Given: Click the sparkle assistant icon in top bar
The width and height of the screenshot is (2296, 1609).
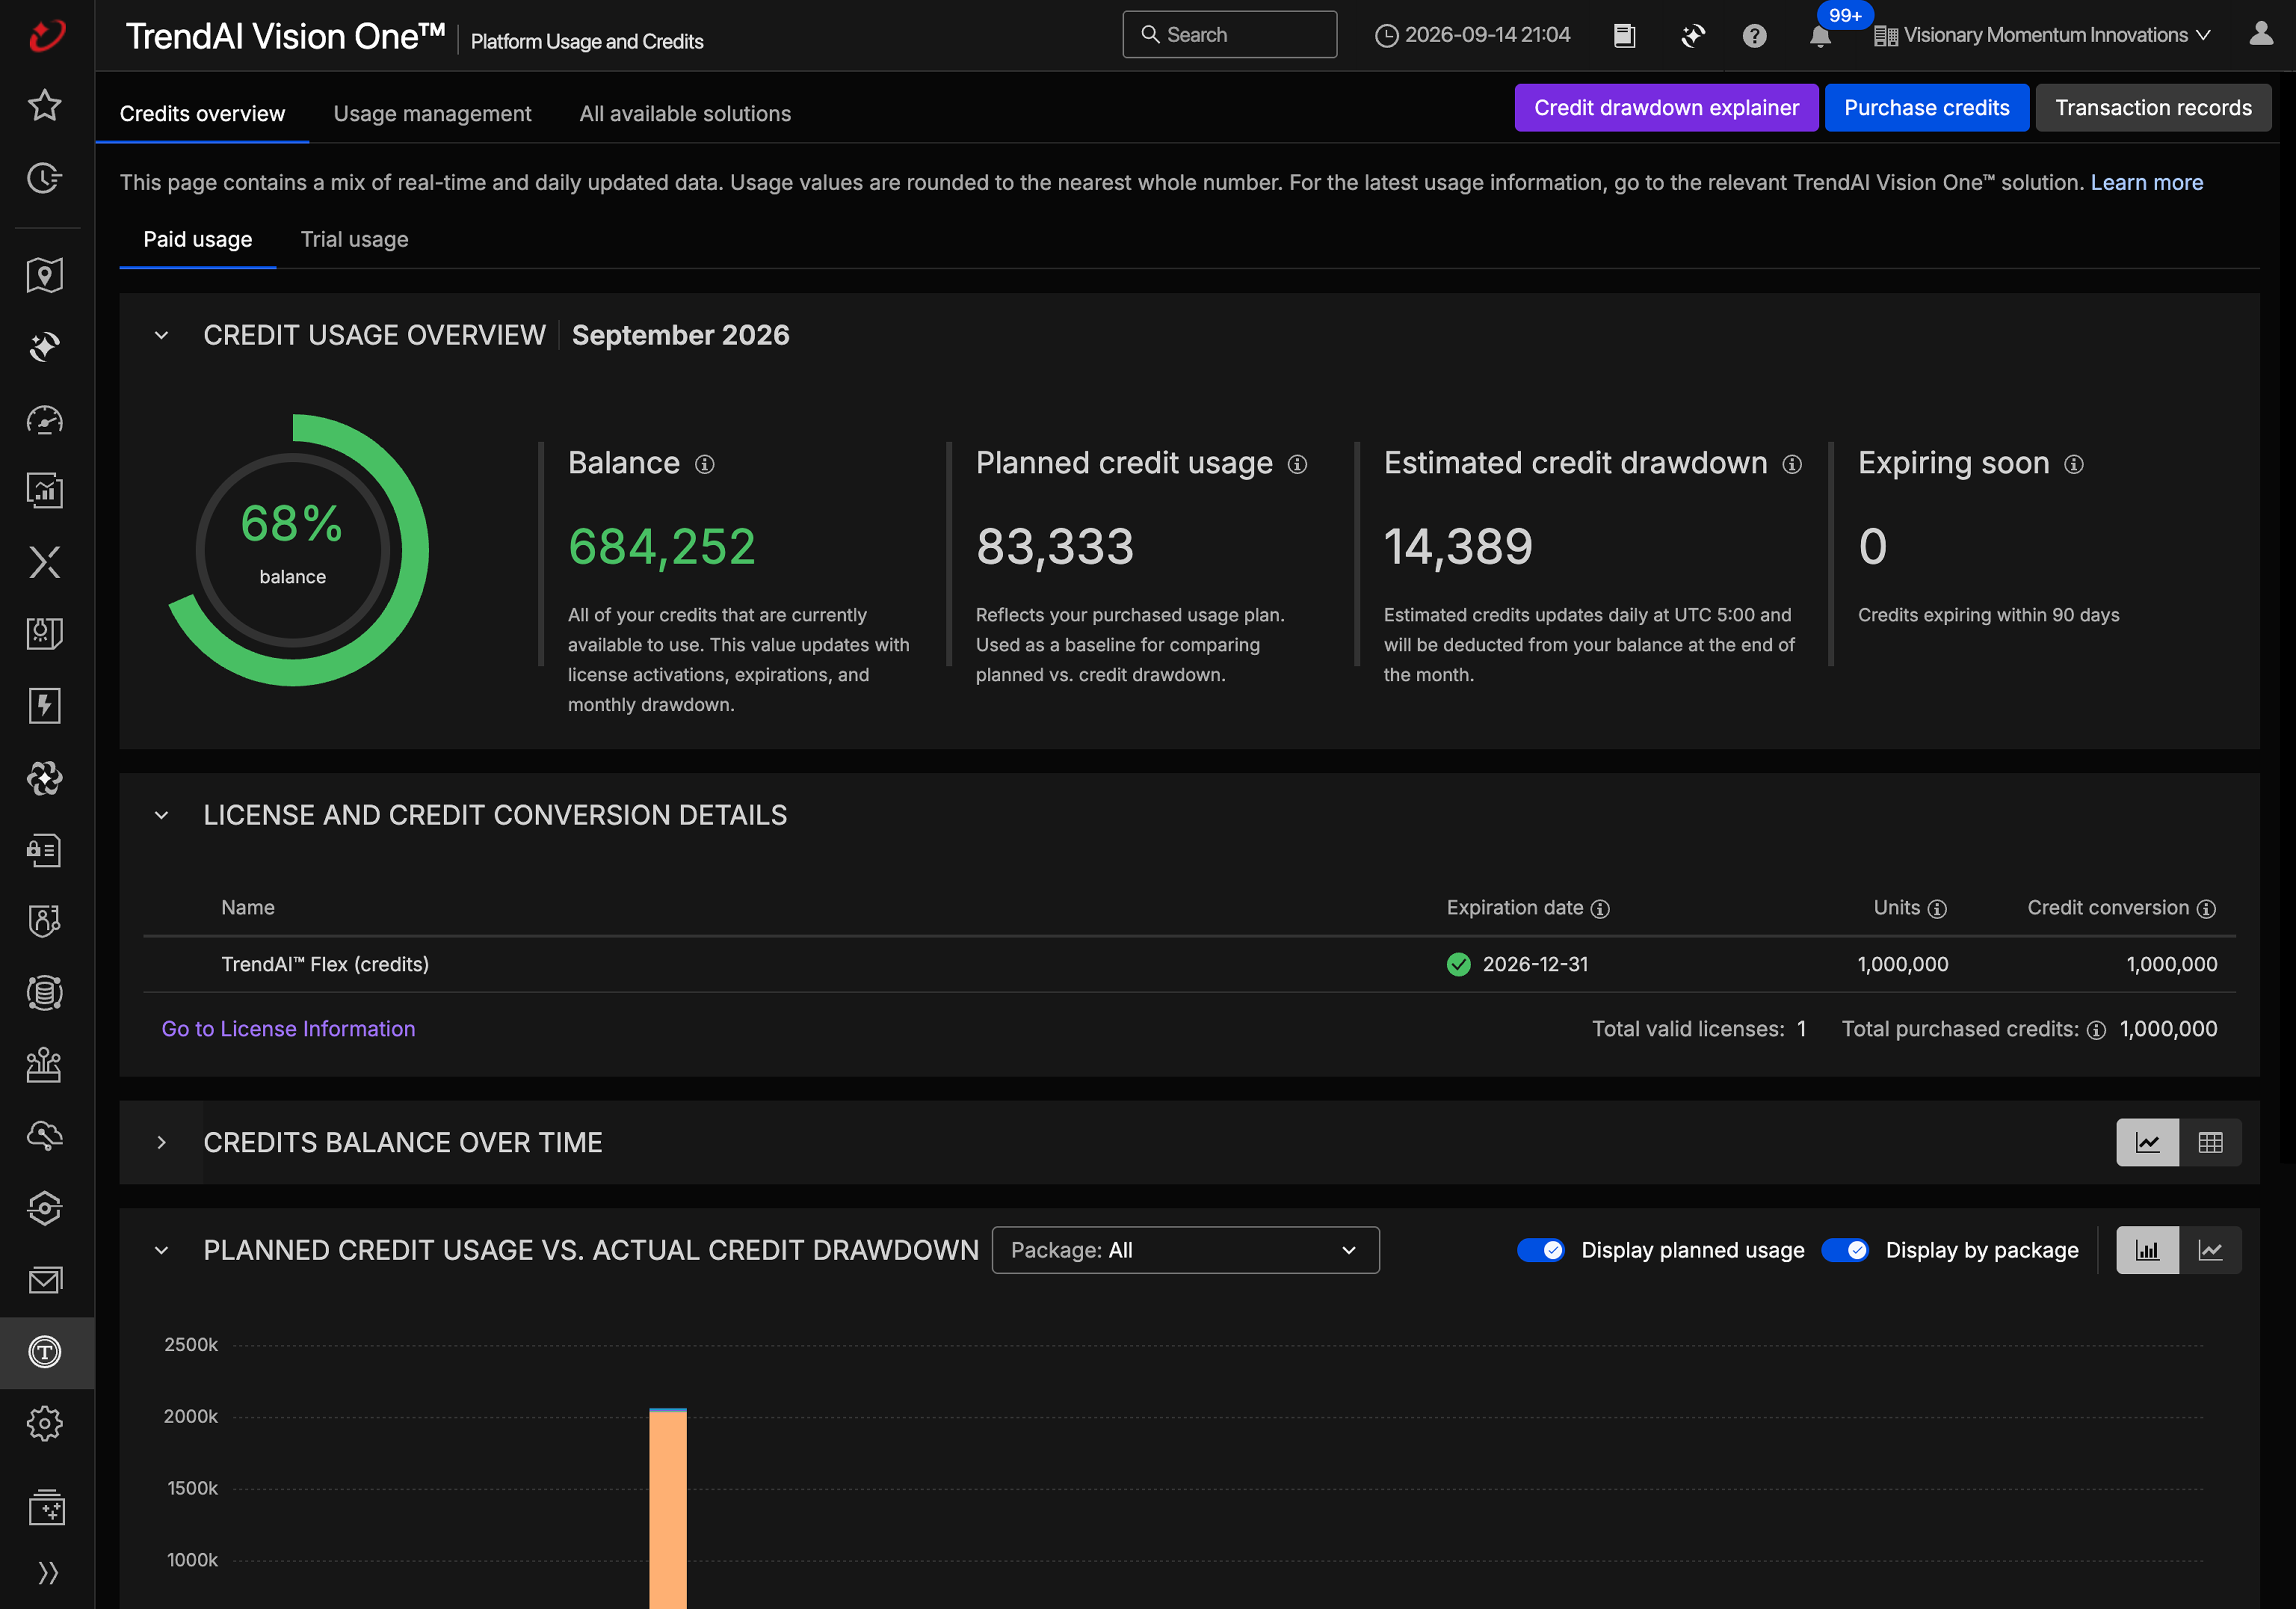Looking at the screenshot, I should point(1693,36).
